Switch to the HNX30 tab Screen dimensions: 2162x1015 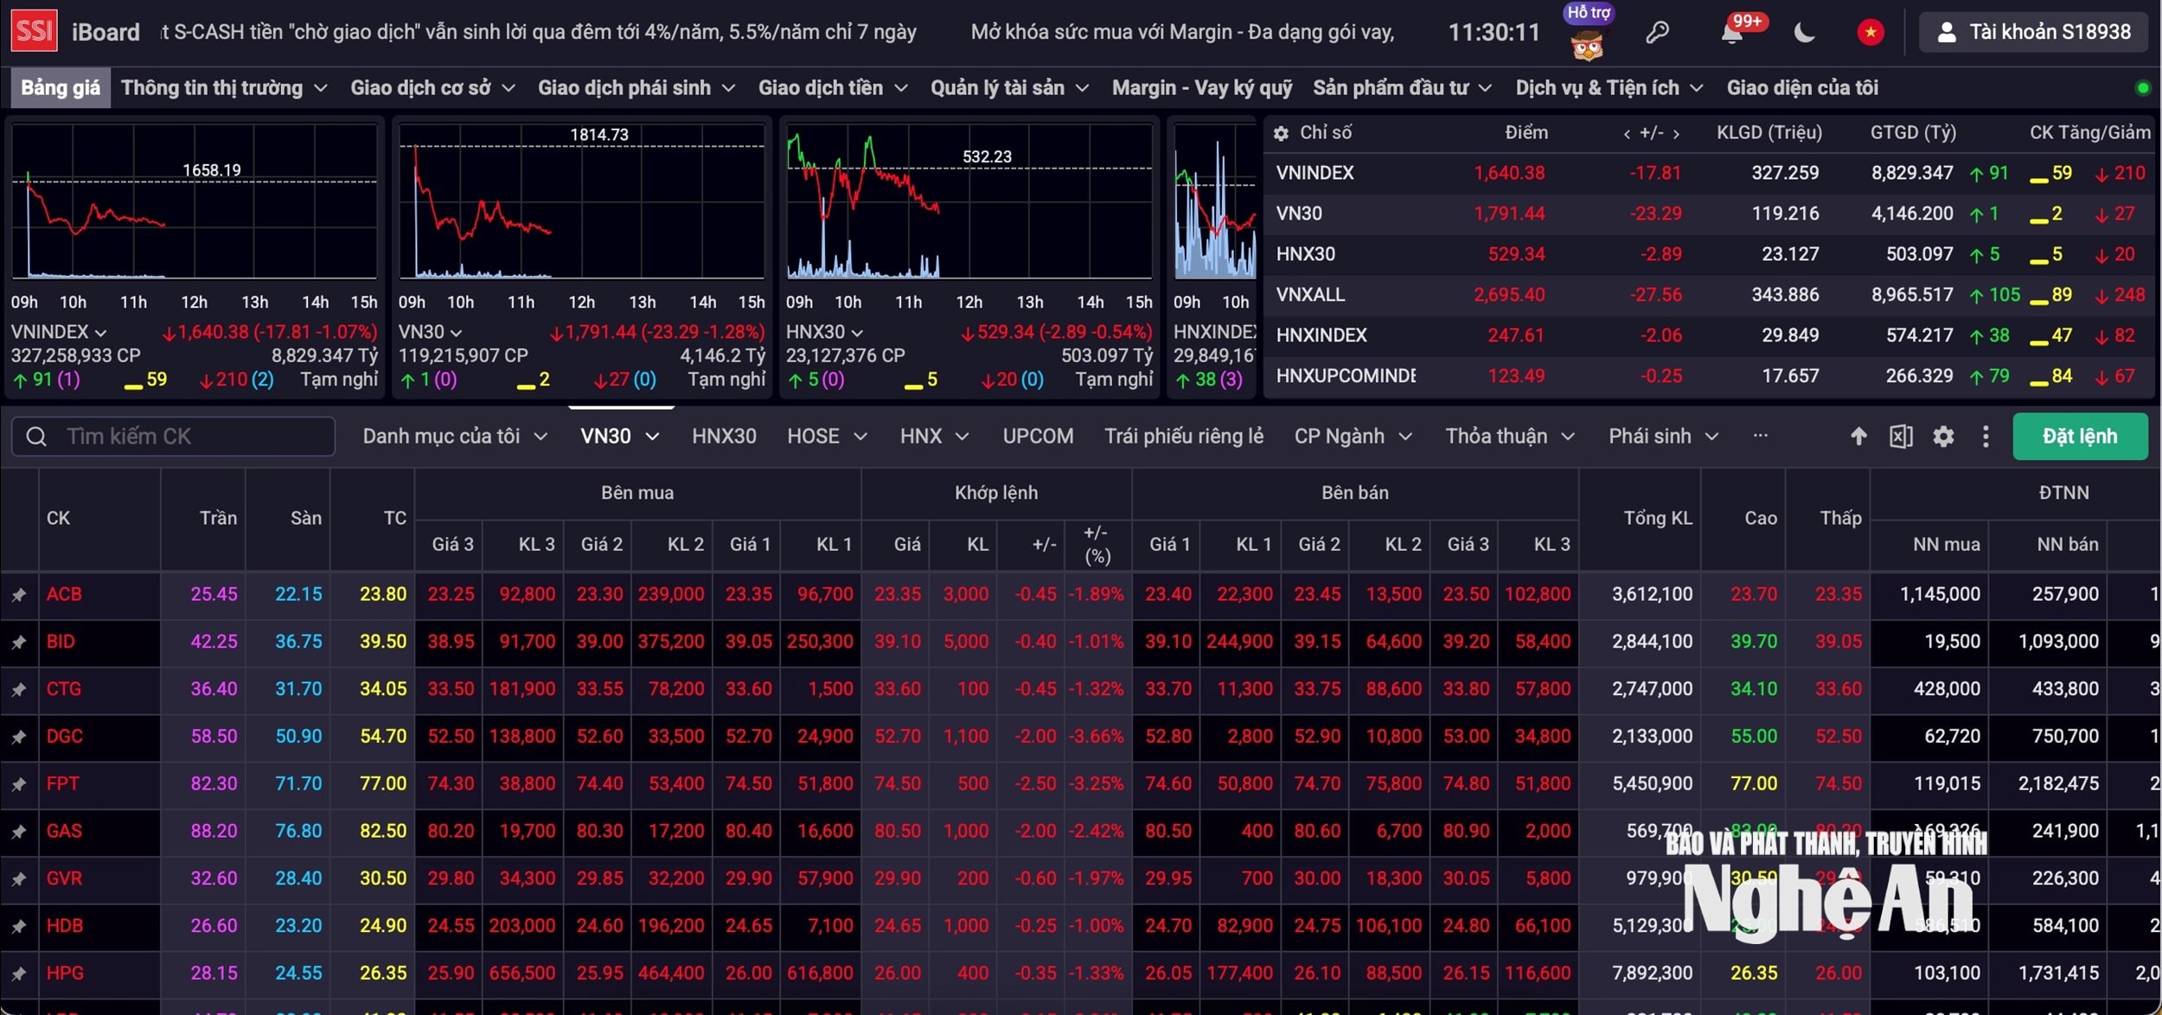pos(724,437)
